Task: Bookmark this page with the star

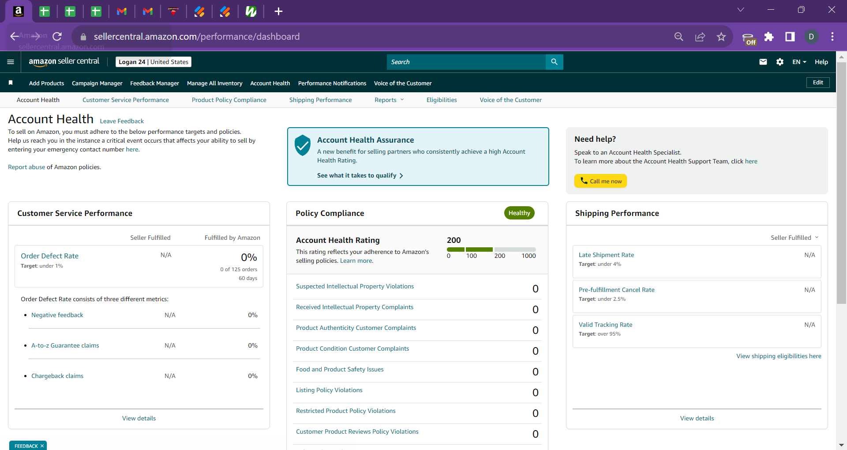Action: [x=721, y=37]
